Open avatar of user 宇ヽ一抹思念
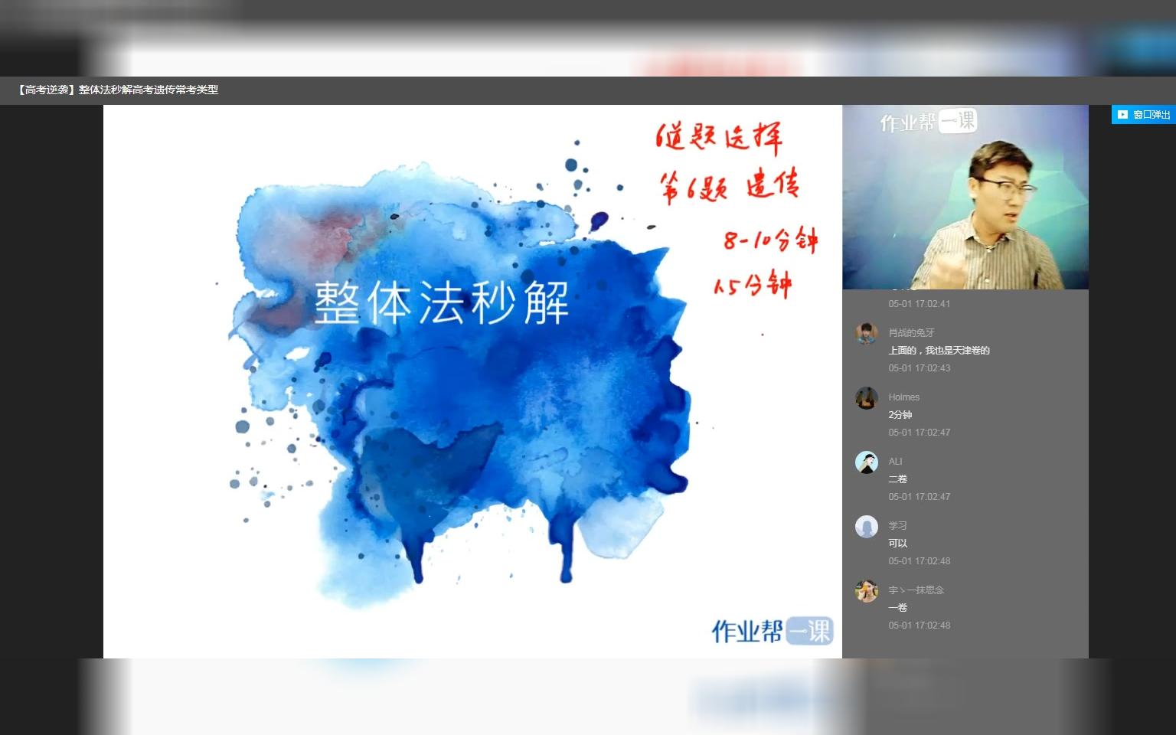Image resolution: width=1176 pixels, height=735 pixels. (x=867, y=591)
